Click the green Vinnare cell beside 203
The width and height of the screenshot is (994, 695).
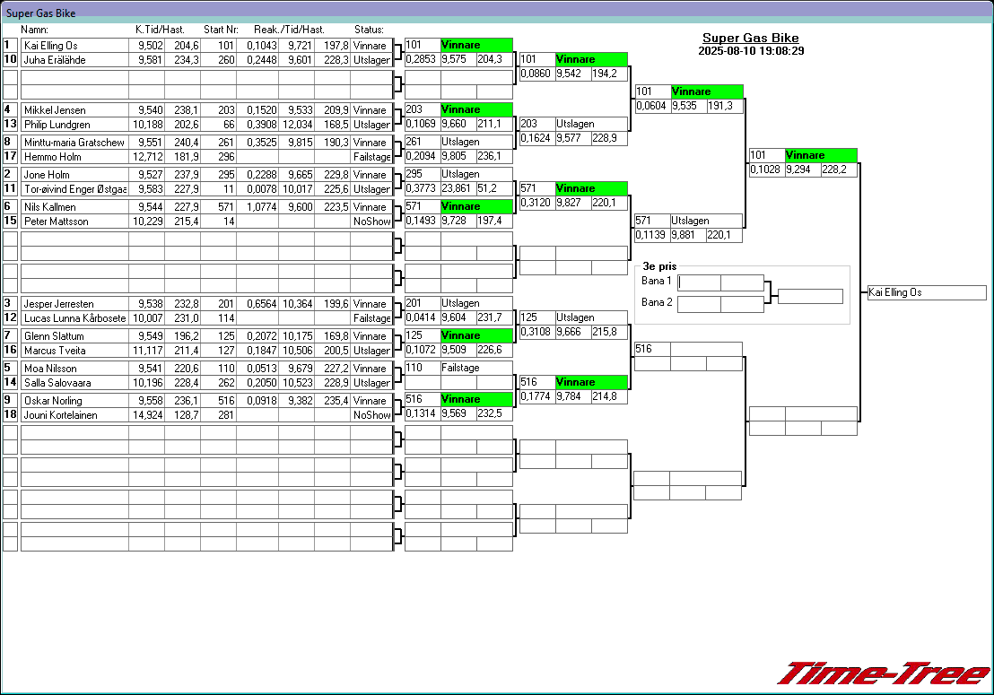click(476, 109)
